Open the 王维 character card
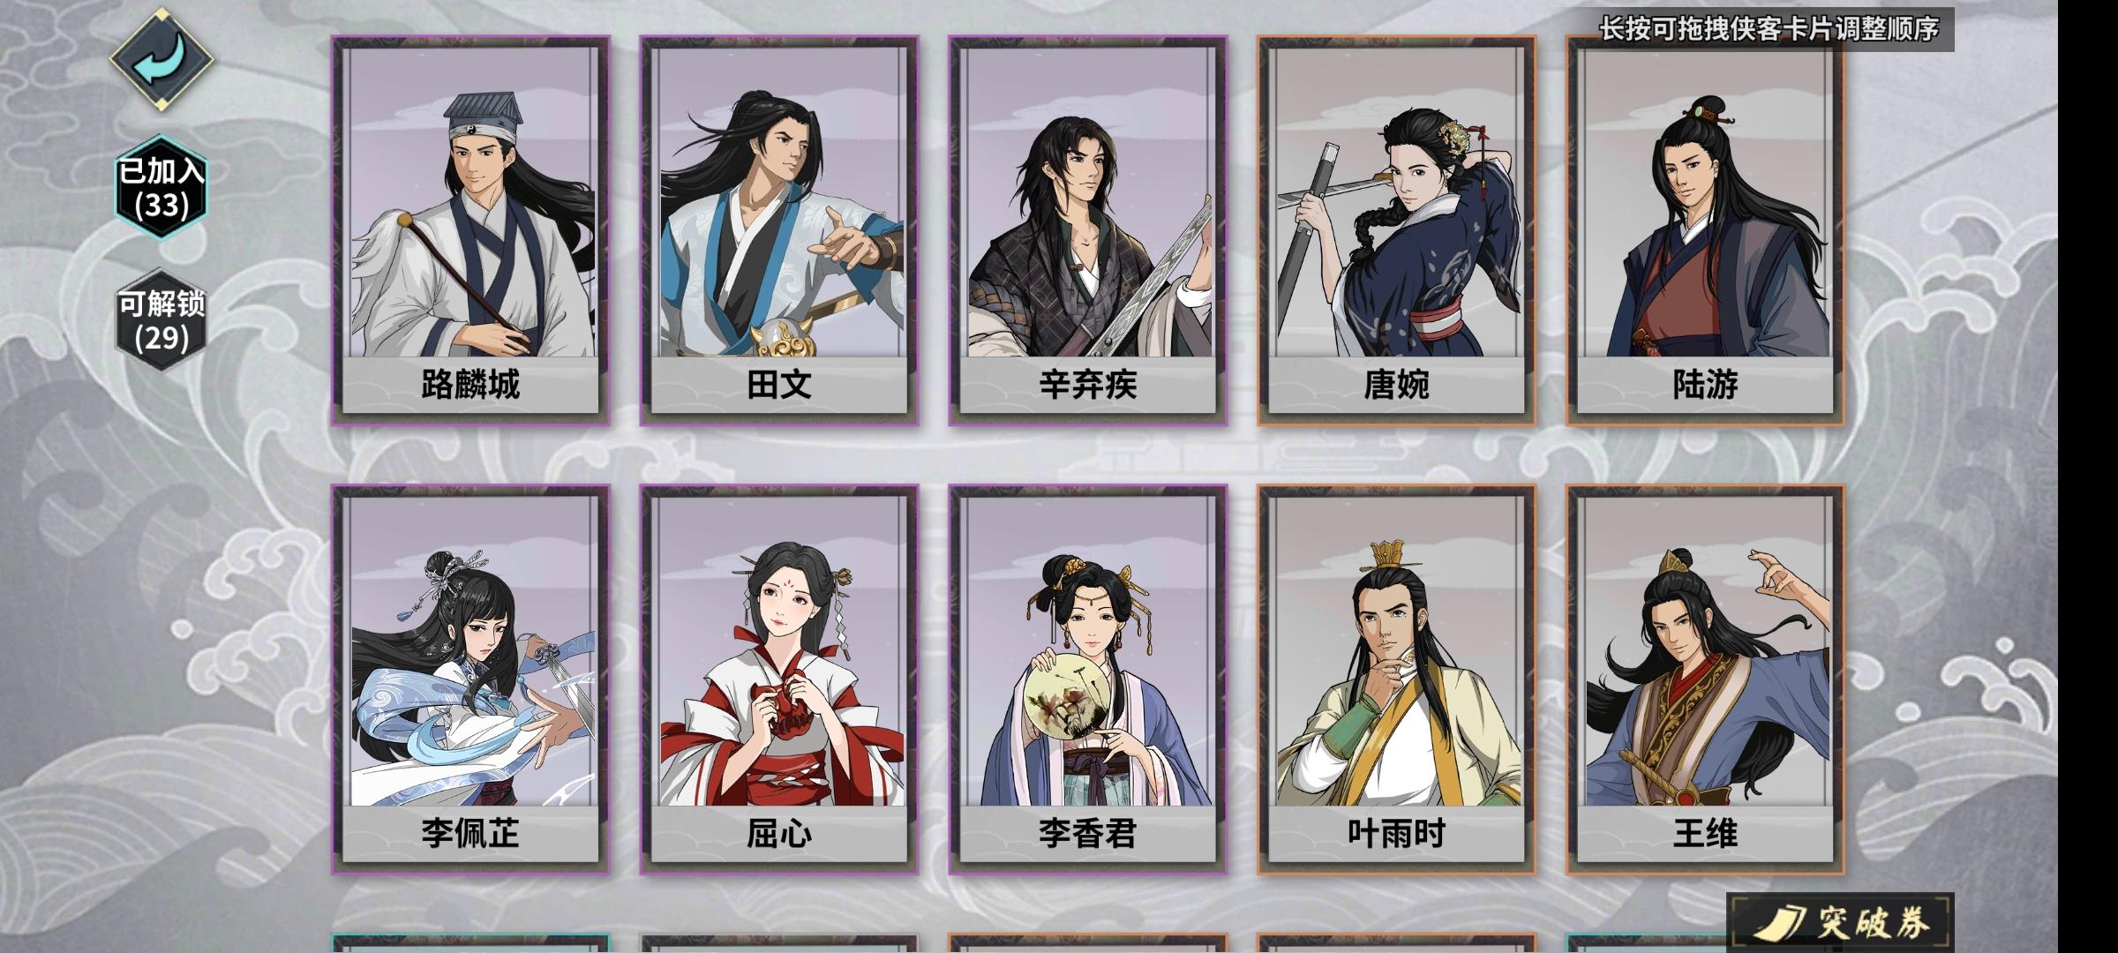 (1706, 679)
